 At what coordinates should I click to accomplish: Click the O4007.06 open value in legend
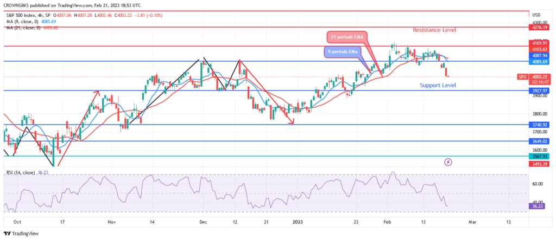63,16
